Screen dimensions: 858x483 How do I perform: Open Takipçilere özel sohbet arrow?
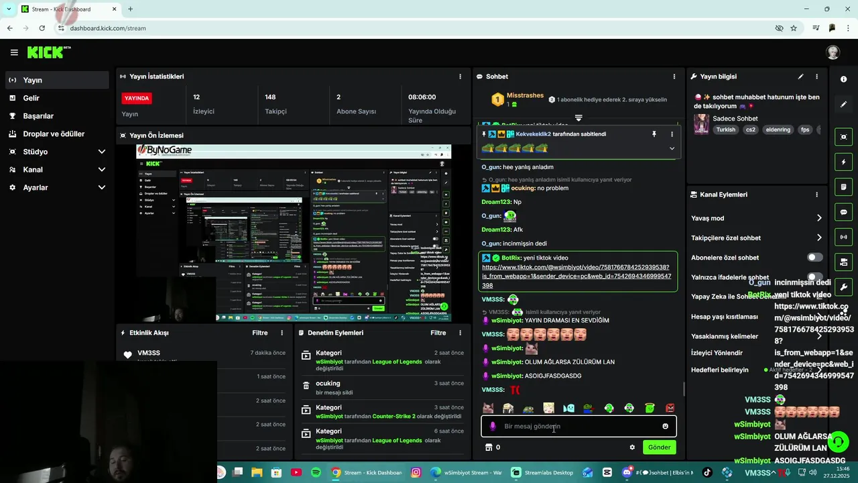819,237
